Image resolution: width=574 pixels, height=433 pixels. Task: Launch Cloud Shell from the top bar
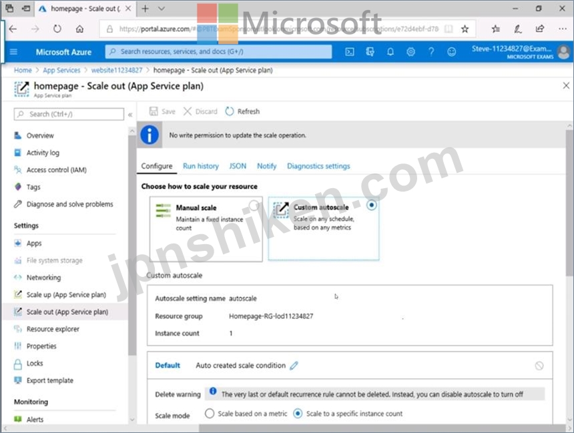point(350,51)
